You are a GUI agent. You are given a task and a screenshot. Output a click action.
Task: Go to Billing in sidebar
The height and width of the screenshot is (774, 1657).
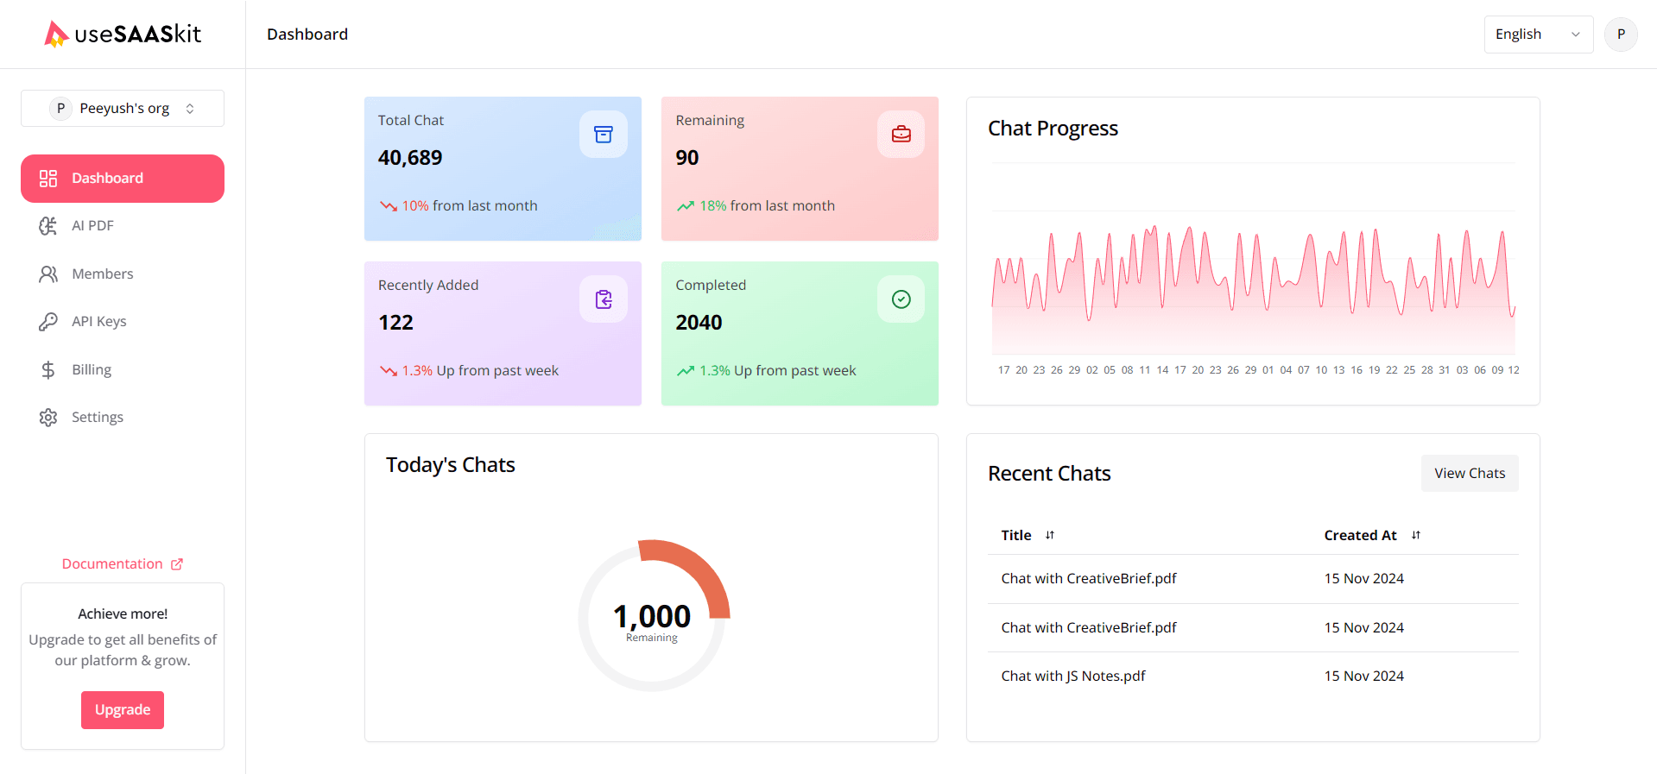92,370
